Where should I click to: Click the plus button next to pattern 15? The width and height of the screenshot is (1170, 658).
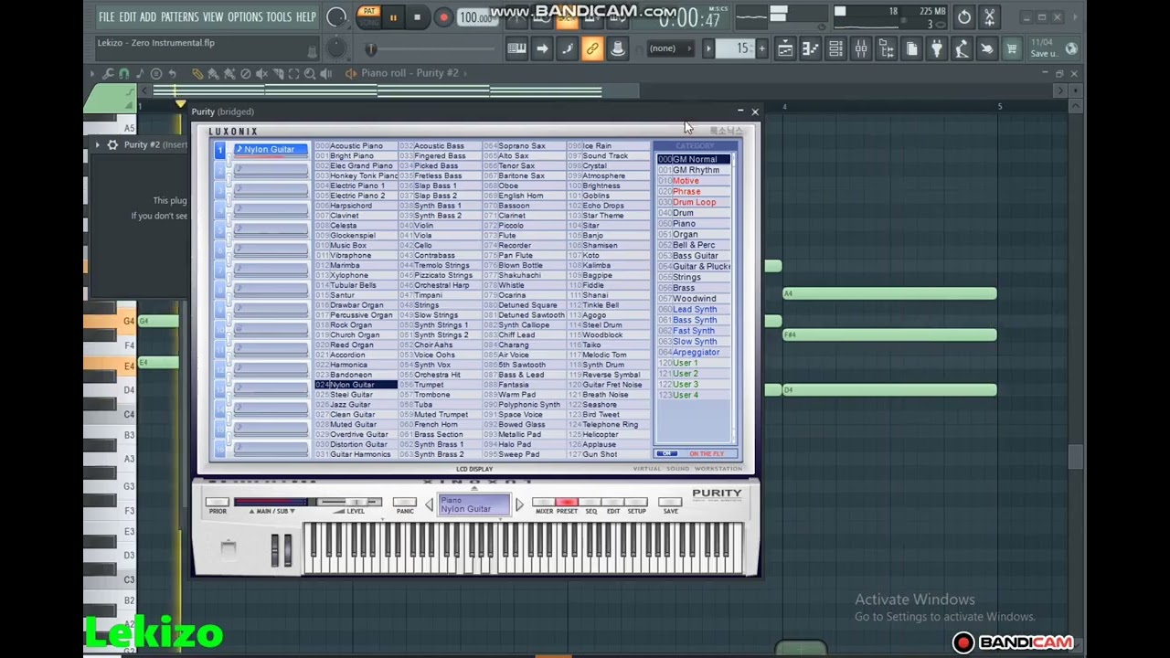(x=762, y=48)
